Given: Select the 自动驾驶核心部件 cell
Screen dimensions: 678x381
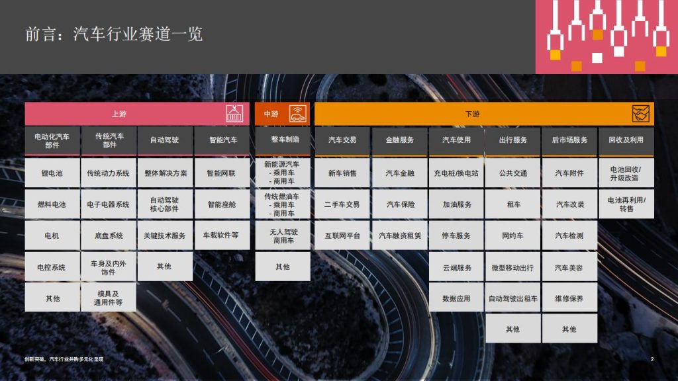Looking at the screenshot, I should [165, 204].
